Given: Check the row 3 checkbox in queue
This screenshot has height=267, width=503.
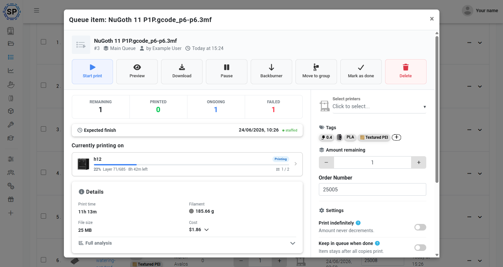Looking at the screenshot, I should (x=43, y=129).
